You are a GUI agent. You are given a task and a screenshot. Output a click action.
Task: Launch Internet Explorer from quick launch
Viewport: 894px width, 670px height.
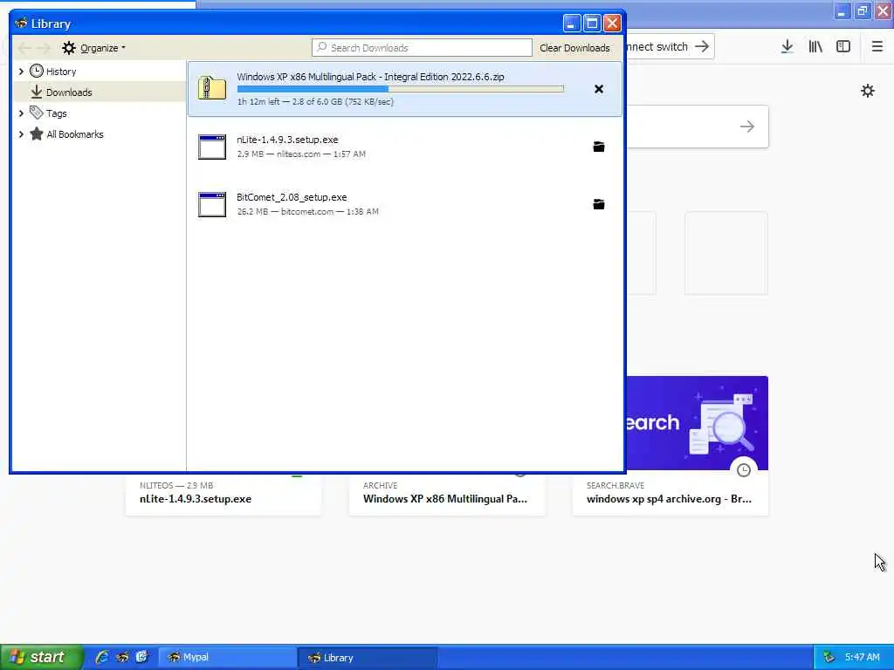(x=102, y=657)
